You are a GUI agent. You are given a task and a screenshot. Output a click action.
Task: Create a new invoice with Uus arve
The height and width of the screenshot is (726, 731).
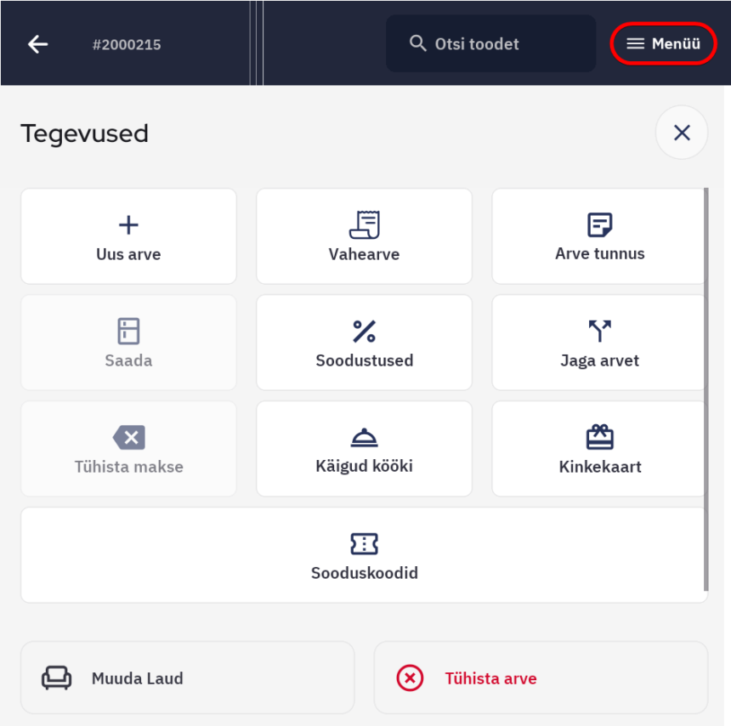(x=128, y=236)
